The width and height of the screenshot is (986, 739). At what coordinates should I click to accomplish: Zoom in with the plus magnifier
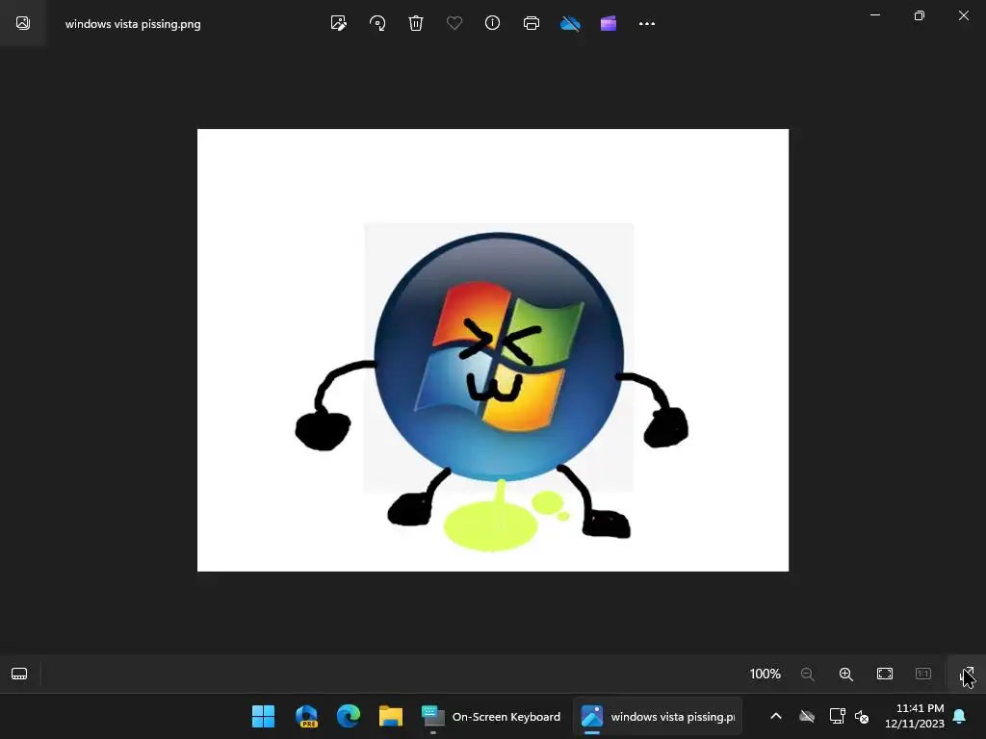tap(845, 675)
